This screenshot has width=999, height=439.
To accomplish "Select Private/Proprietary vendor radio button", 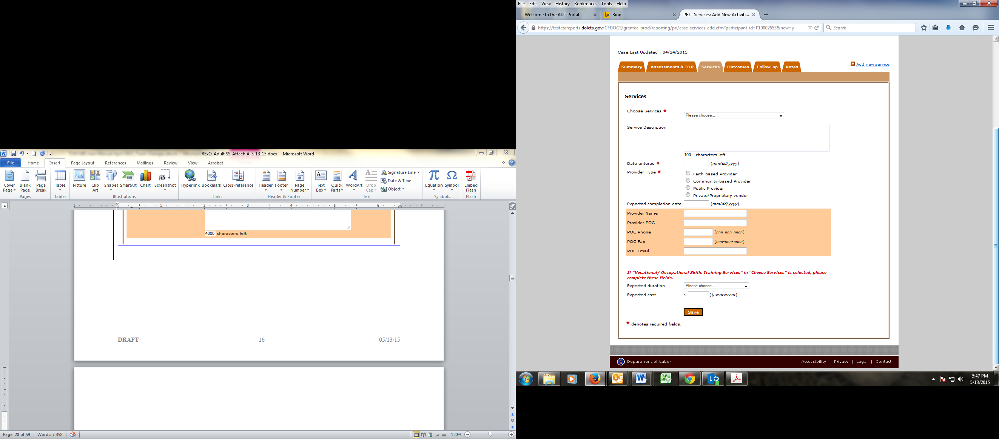I will [x=688, y=195].
